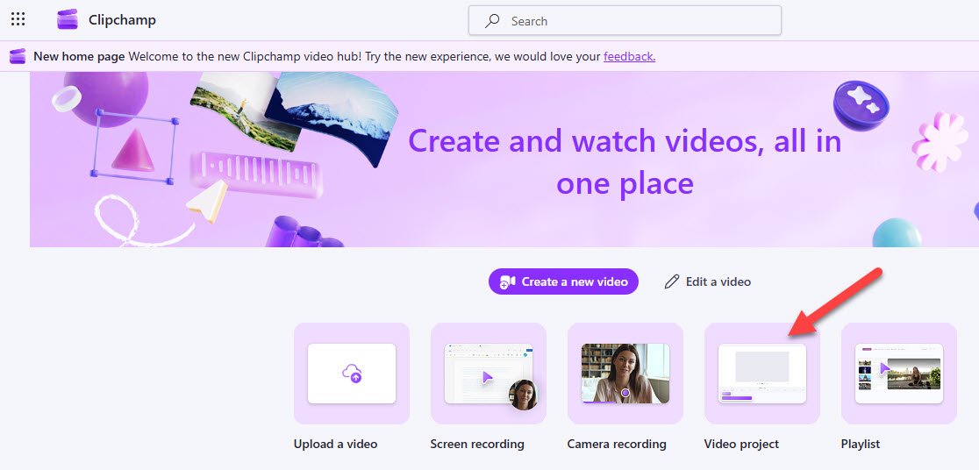This screenshot has height=470, width=979.
Task: Click the pencil icon beside Edit a video
Action: pos(672,281)
